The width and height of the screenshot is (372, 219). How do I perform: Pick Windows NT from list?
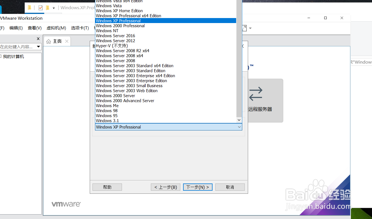166,31
